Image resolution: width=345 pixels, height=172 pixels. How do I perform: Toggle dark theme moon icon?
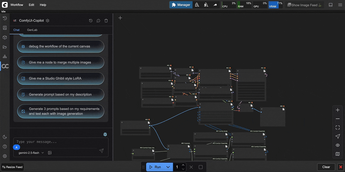tap(5, 137)
